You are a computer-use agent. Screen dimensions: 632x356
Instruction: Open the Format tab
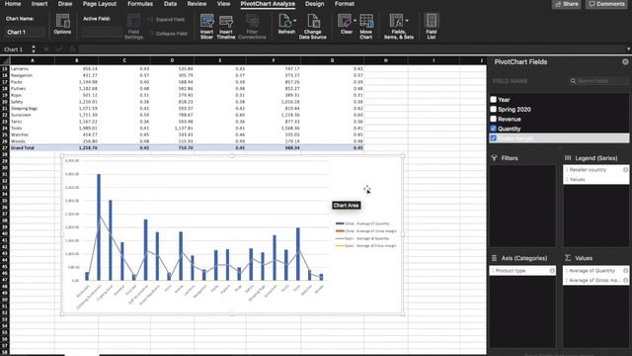[x=345, y=4]
